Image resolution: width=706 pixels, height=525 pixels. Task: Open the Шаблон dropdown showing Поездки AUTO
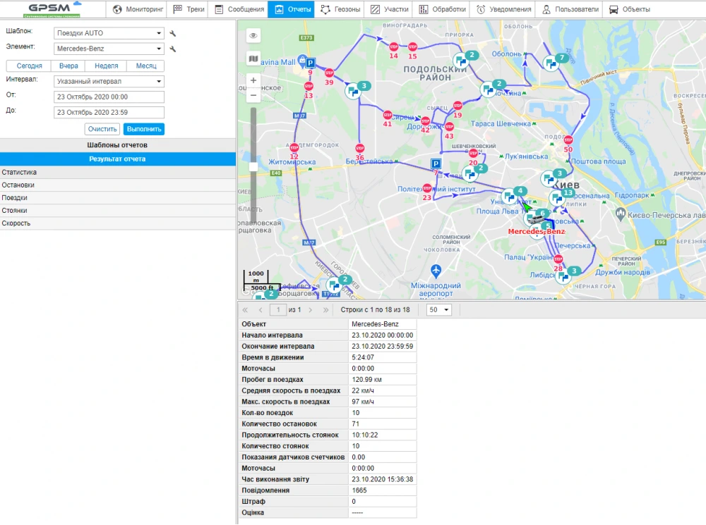pyautogui.click(x=109, y=33)
